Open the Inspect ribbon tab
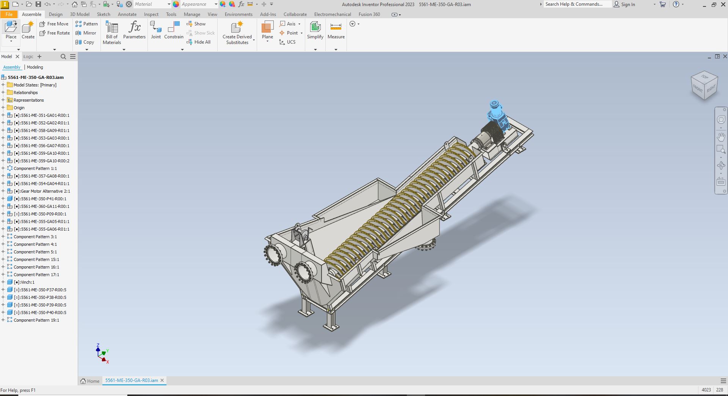The width and height of the screenshot is (728, 396). 151,14
